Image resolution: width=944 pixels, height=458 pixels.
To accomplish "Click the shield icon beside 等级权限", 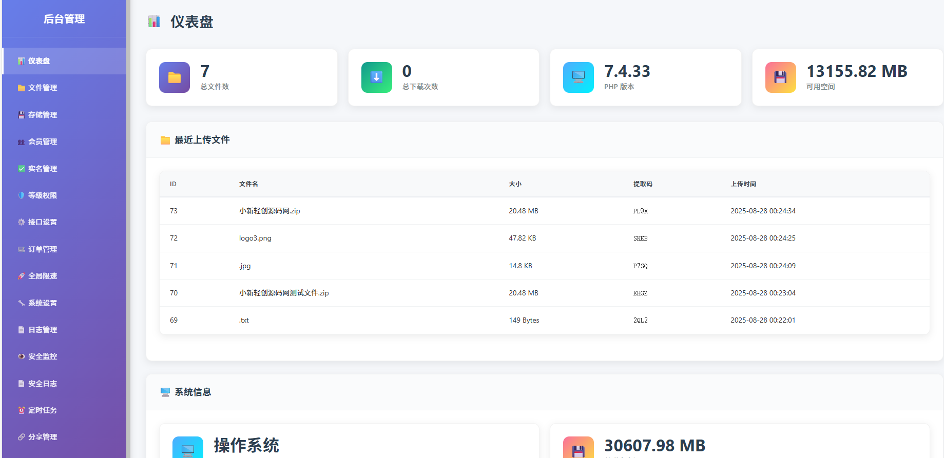I will pos(21,195).
